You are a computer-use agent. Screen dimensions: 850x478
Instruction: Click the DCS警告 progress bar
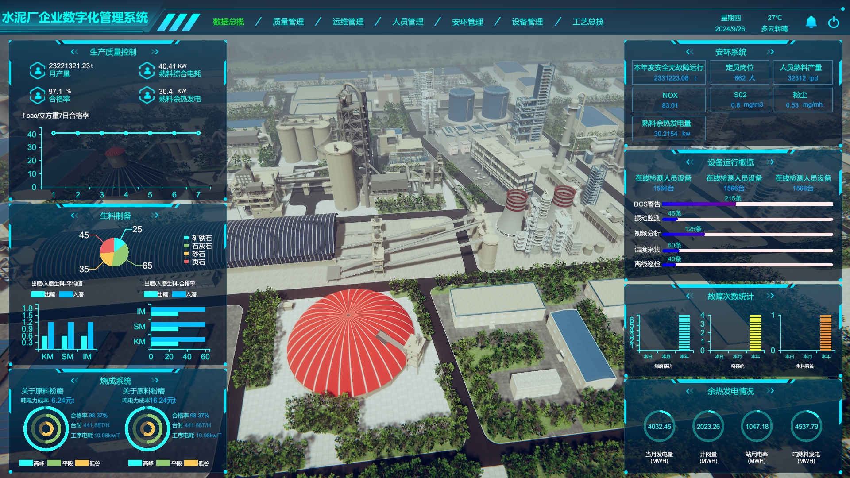[747, 204]
